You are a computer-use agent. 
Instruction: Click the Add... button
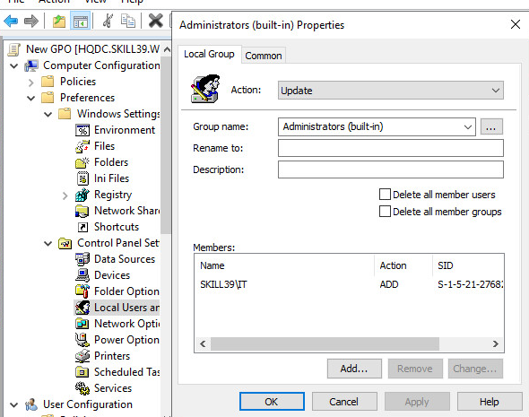(354, 369)
